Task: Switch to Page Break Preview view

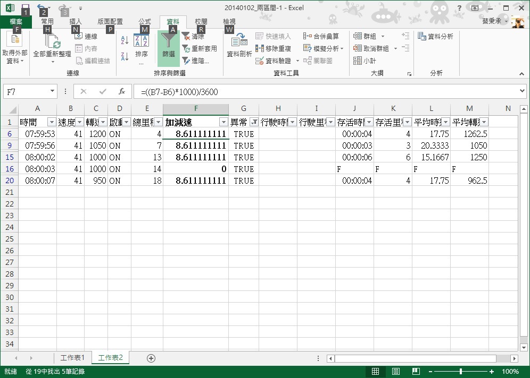Action: (416, 372)
